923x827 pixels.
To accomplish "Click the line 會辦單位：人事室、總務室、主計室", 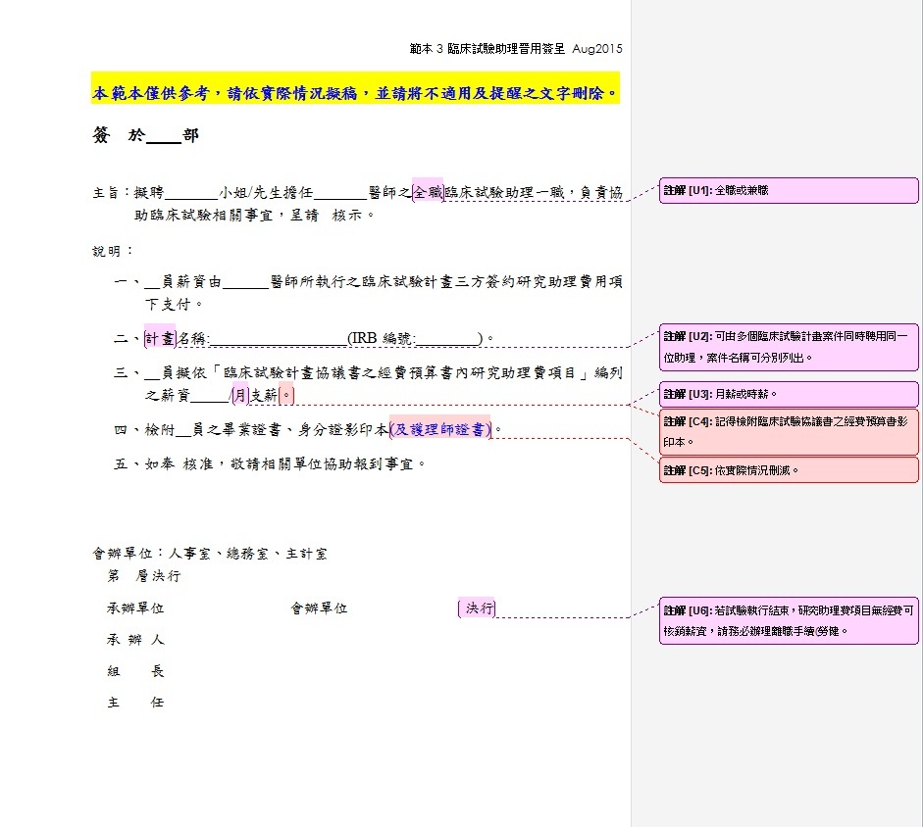I will pyautogui.click(x=210, y=554).
